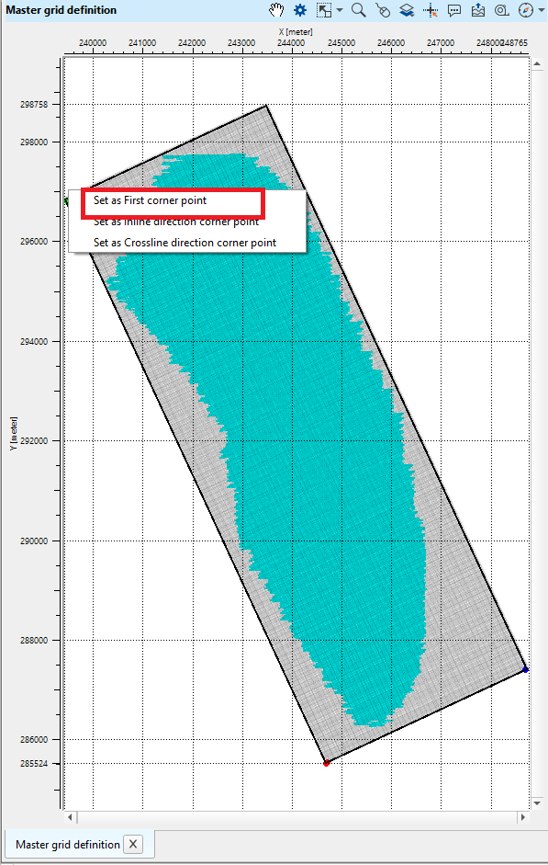Toggle the mouse interaction mode icon
Image resolution: width=548 pixels, height=865 pixels.
click(382, 10)
